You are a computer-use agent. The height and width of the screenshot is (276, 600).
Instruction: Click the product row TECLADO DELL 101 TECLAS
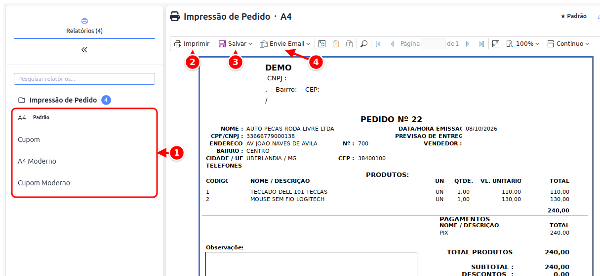289,192
